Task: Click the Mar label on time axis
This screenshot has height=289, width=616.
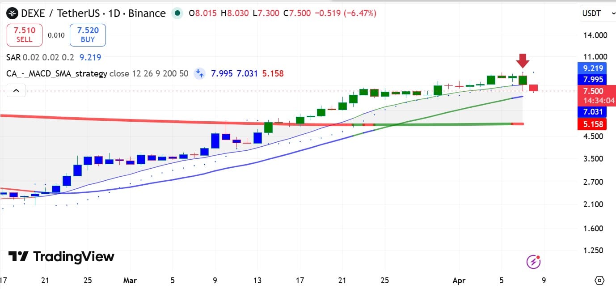Action: [x=130, y=280]
